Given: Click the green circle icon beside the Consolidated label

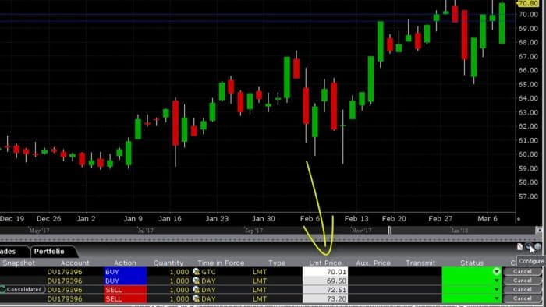Looking at the screenshot, I should pyautogui.click(x=2, y=289).
